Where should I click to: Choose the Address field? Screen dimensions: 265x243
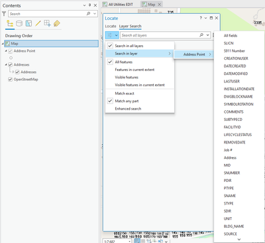click(x=230, y=157)
